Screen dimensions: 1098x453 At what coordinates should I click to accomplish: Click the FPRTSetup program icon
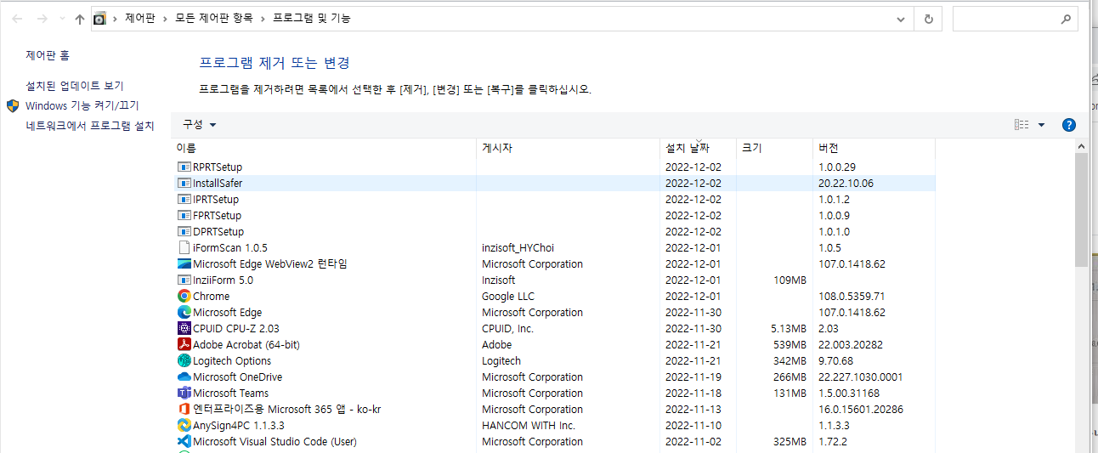(184, 216)
